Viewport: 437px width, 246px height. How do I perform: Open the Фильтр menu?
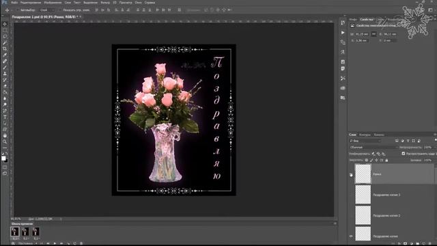pyautogui.click(x=105, y=3)
